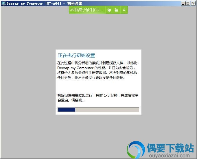Maximize the Decrap my Computer window
The image size is (197, 159).
point(188,3)
